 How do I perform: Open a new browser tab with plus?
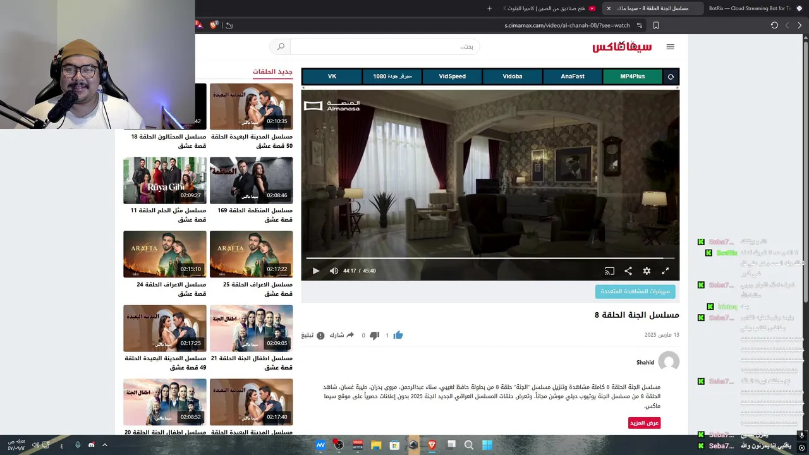(x=489, y=8)
